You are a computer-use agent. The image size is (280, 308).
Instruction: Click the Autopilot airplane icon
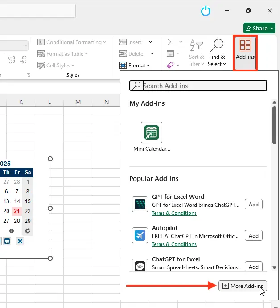click(140, 235)
